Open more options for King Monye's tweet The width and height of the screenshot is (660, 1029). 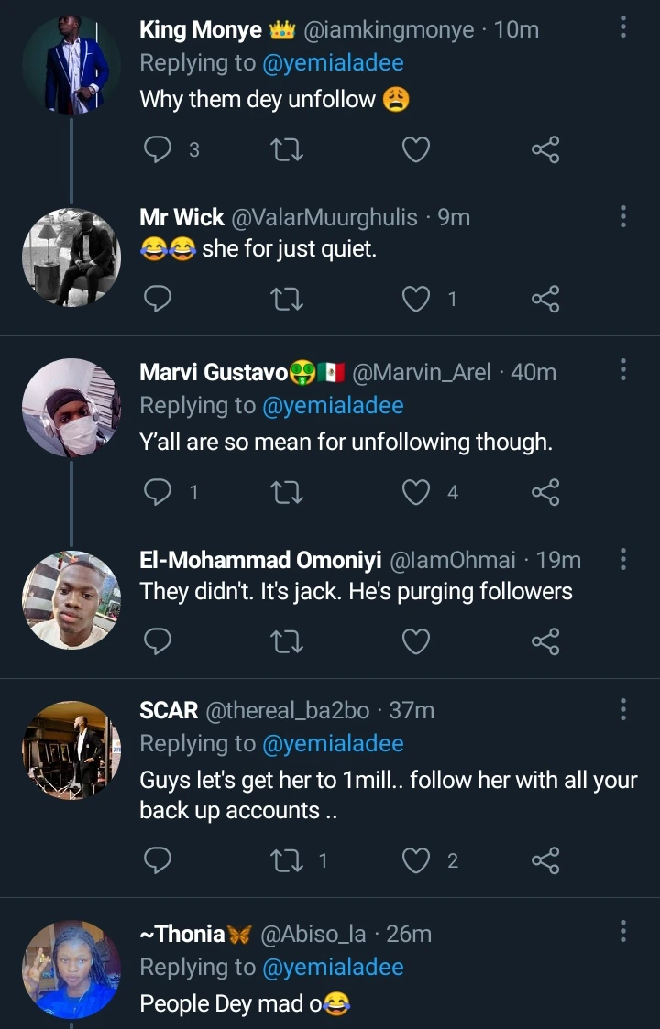tap(623, 27)
